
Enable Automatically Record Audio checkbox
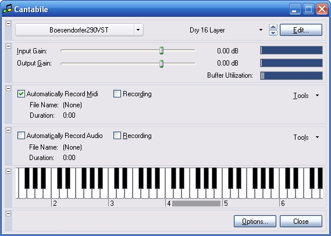[x=21, y=136]
